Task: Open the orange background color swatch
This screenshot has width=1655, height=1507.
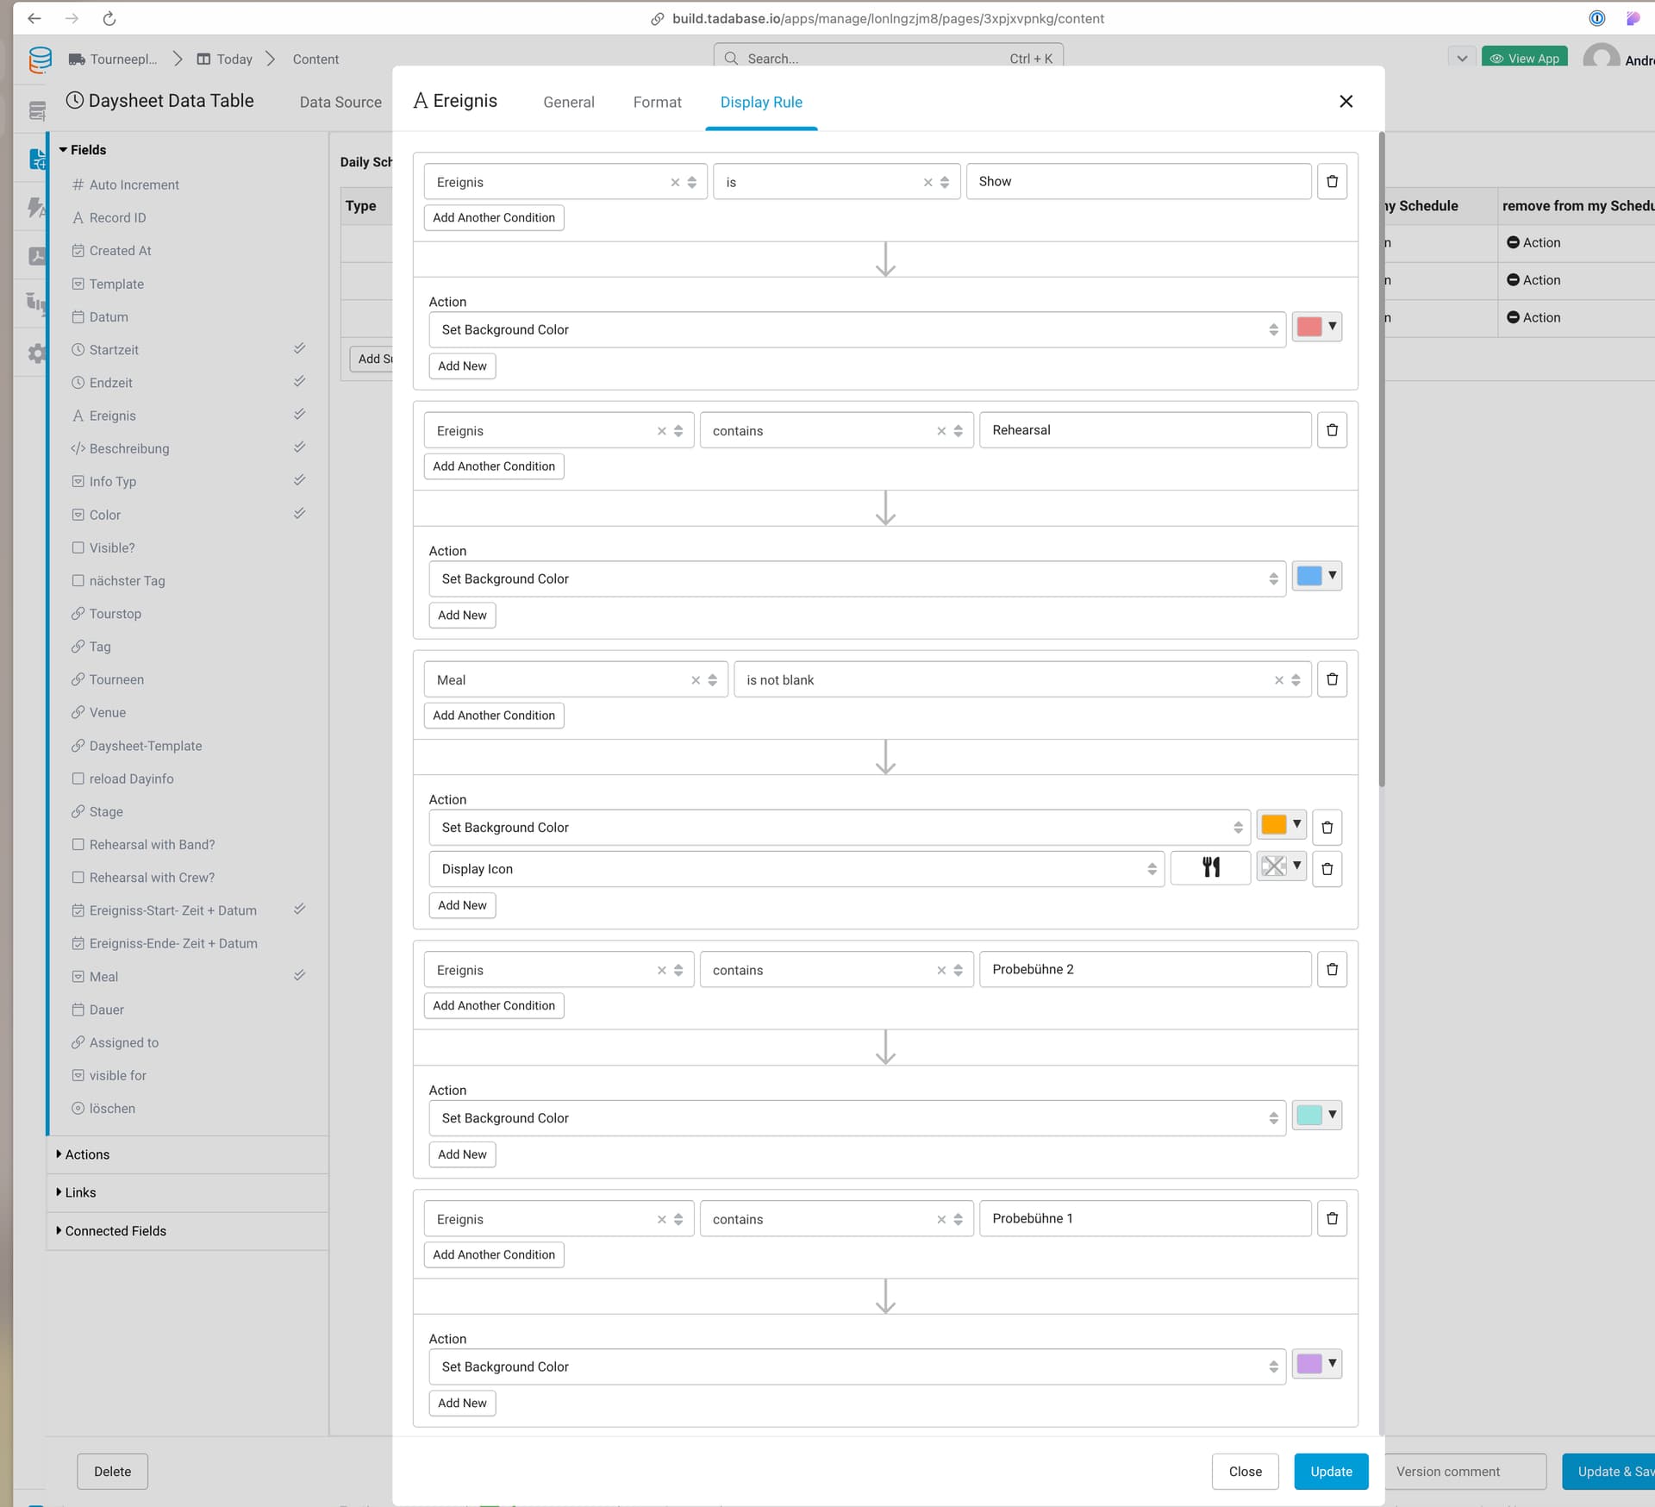Action: click(x=1281, y=824)
